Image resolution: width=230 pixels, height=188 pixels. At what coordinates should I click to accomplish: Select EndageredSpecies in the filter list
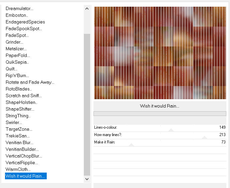click(x=25, y=22)
